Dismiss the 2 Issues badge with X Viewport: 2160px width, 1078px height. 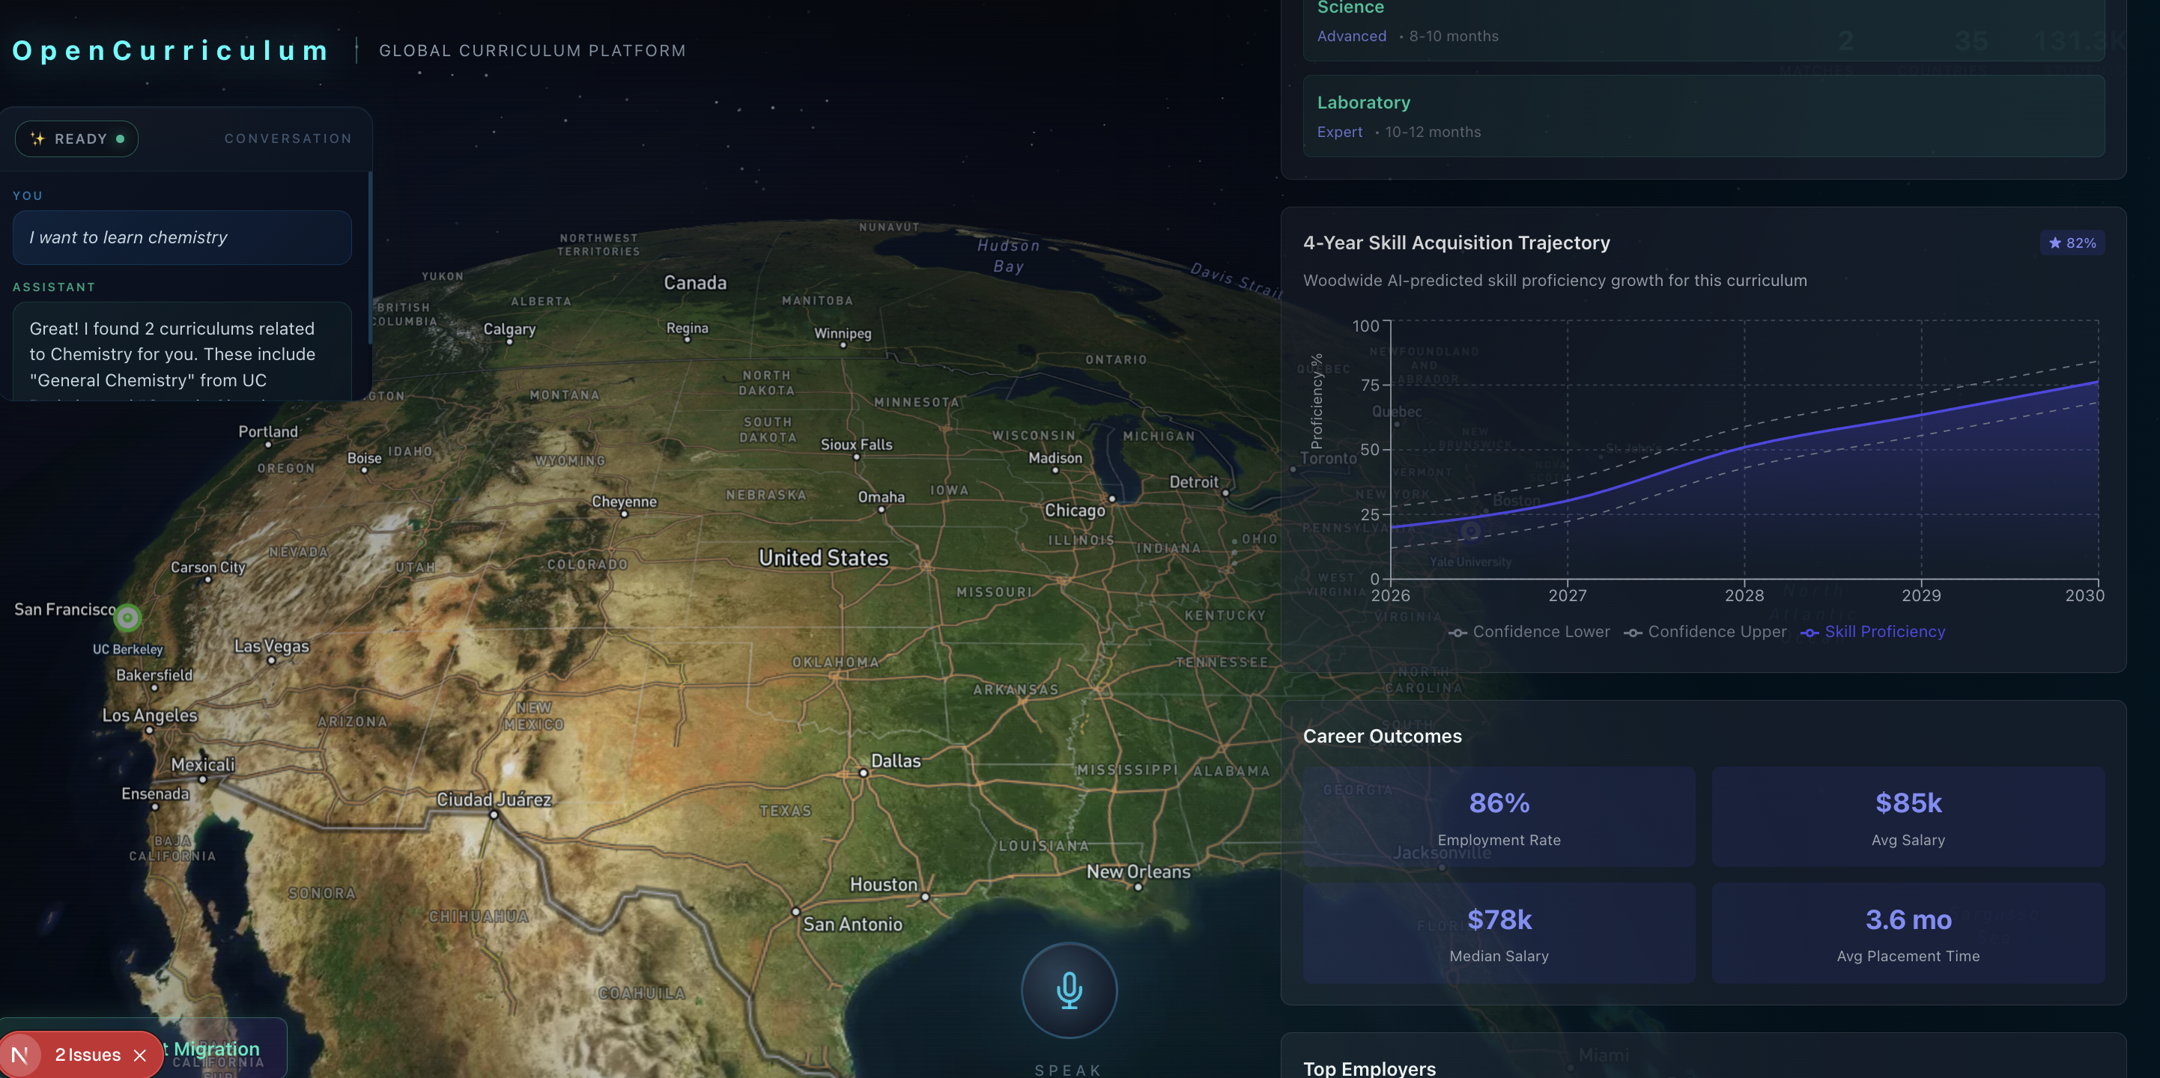pyautogui.click(x=140, y=1056)
